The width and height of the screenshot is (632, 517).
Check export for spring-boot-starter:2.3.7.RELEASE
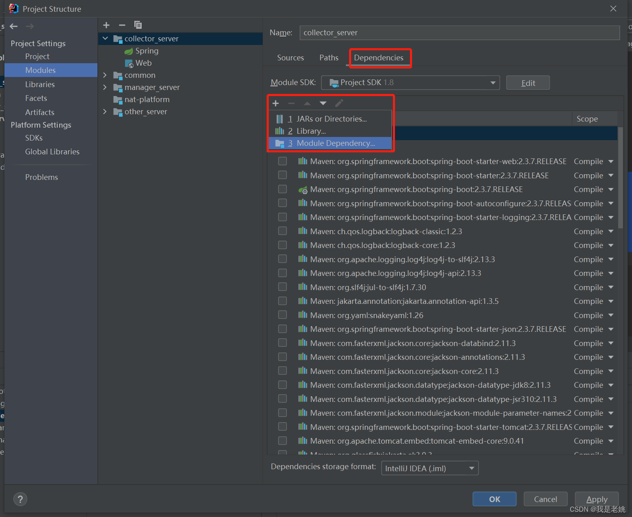pyautogui.click(x=283, y=175)
